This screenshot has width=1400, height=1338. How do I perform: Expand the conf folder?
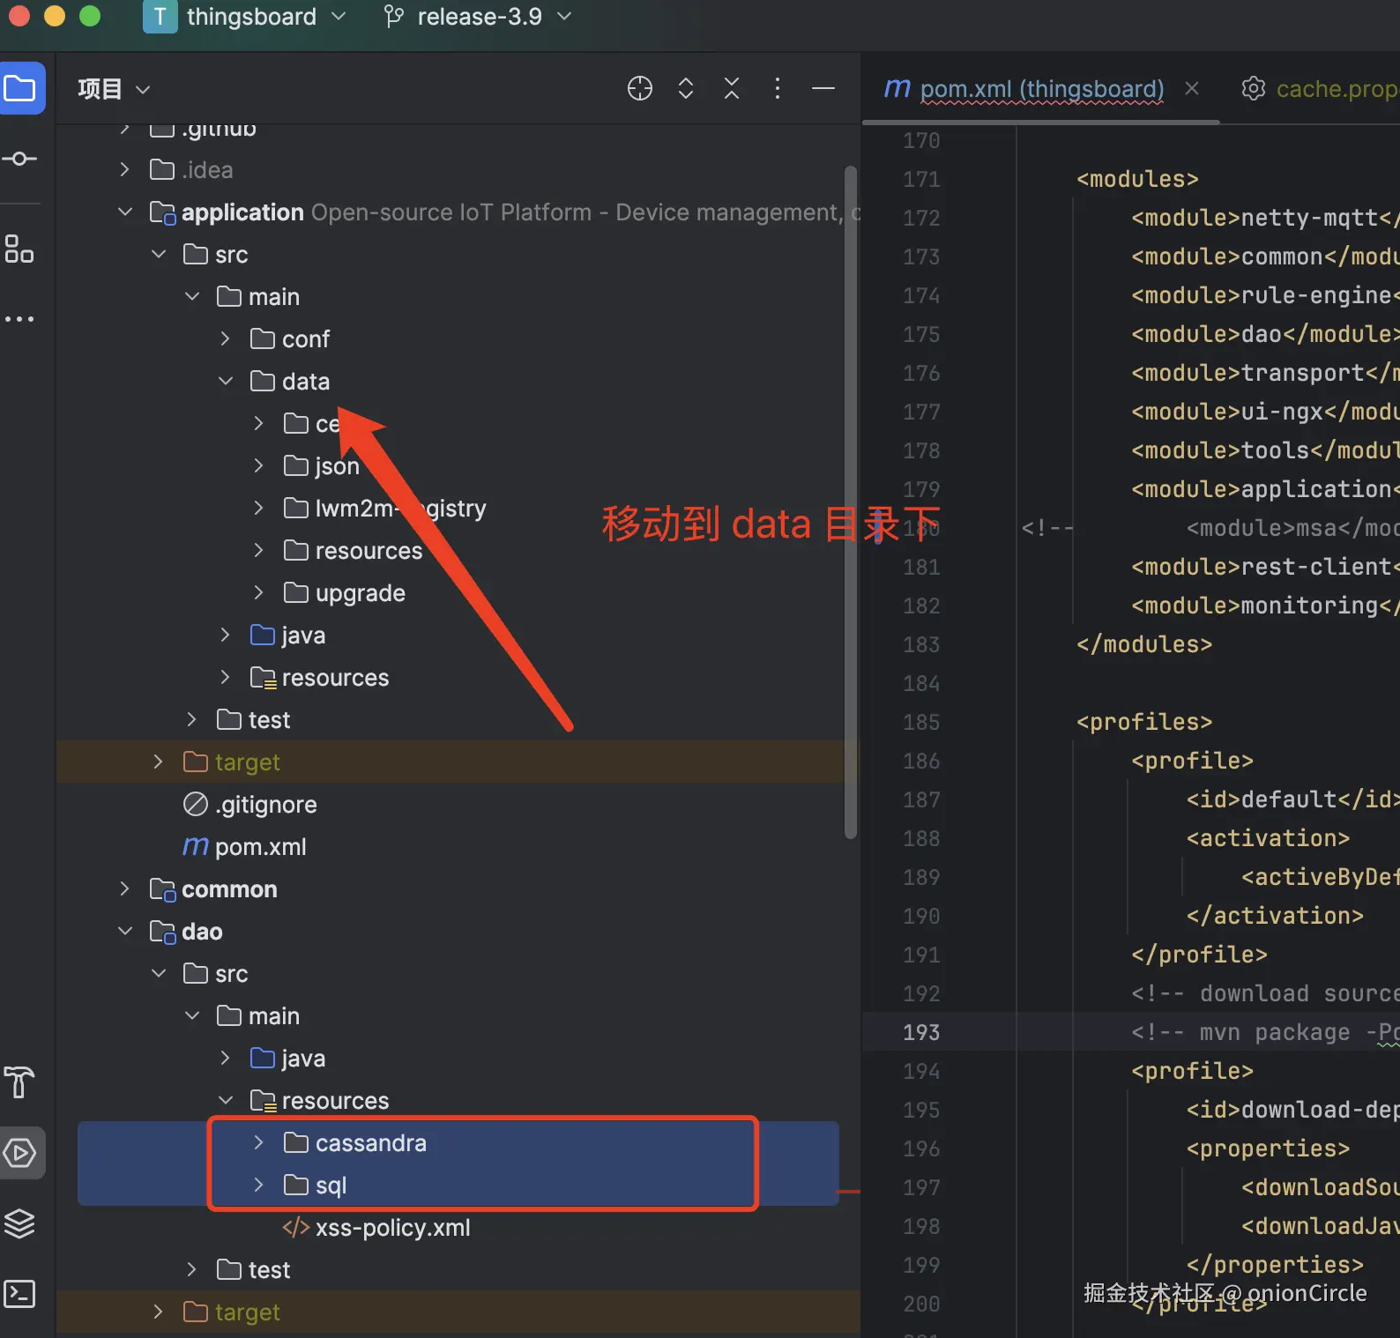tap(226, 338)
